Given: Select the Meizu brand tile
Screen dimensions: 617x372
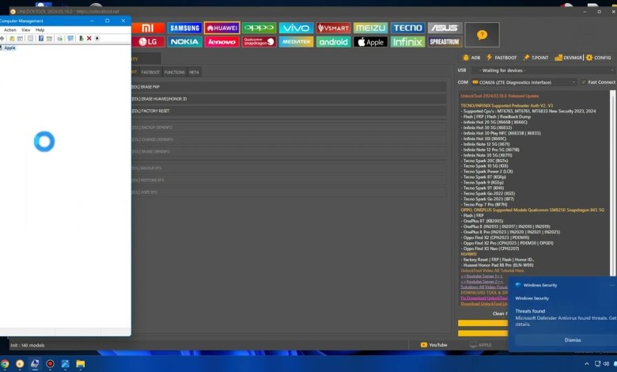Looking at the screenshot, I should click(x=371, y=28).
